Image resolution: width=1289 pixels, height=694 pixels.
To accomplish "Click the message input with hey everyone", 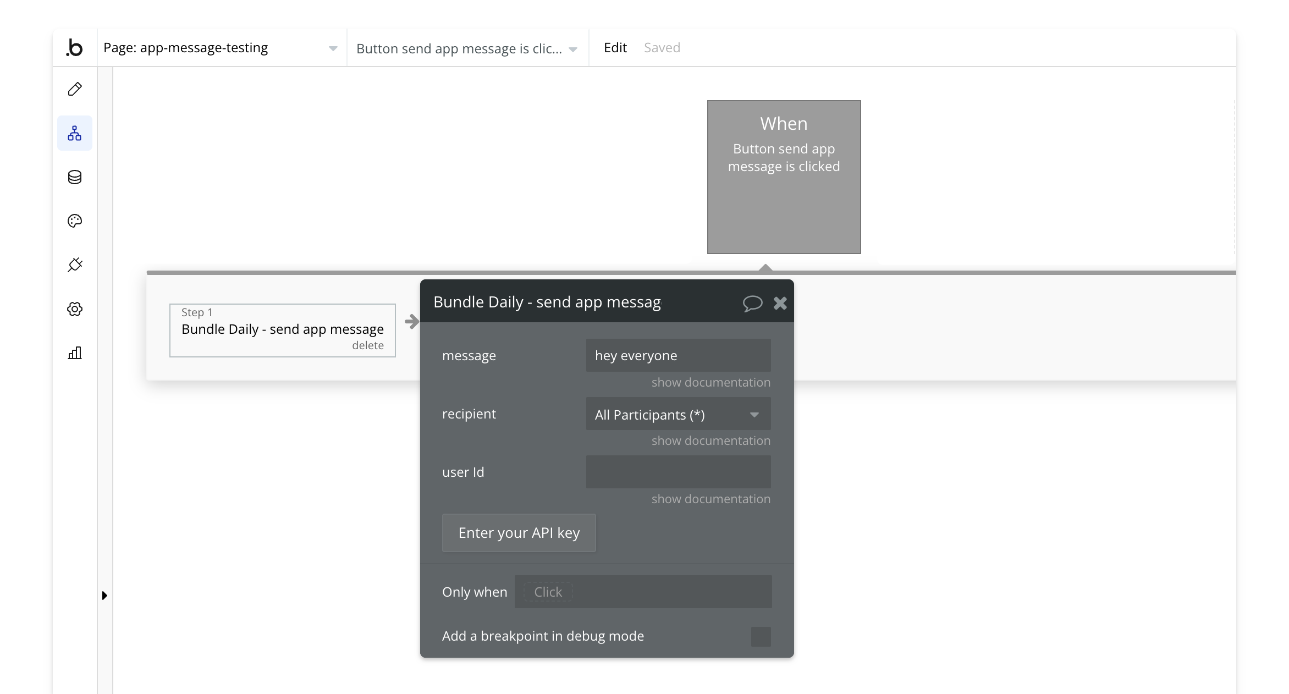I will pyautogui.click(x=678, y=355).
